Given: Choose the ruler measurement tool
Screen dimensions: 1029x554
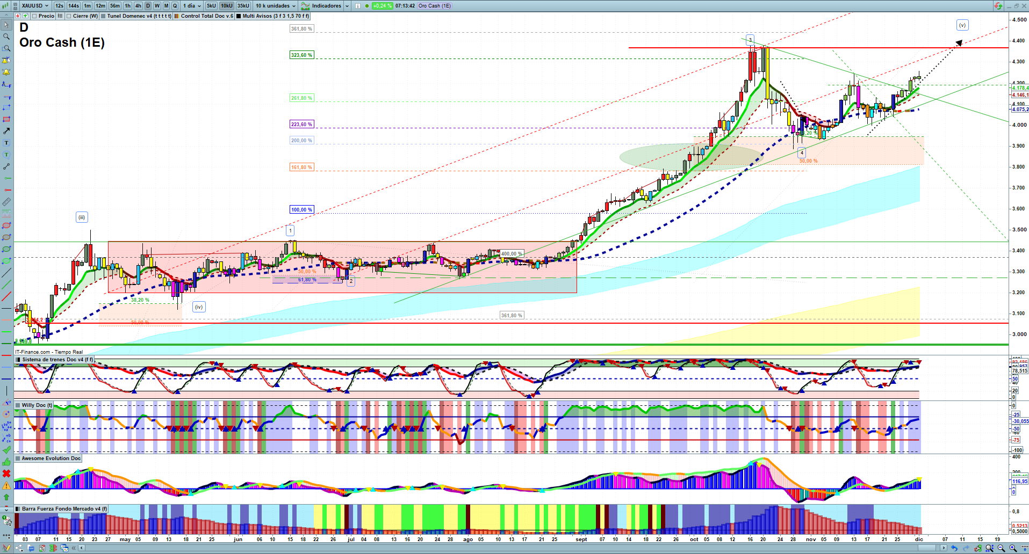Looking at the screenshot, I should pos(6,202).
